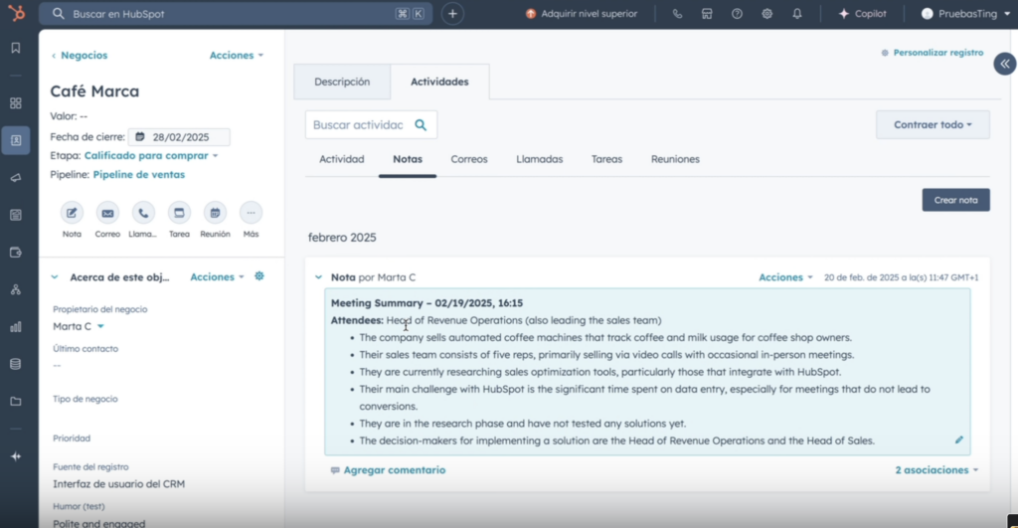This screenshot has height=528, width=1018.
Task: Click the Buscar en HubSpot search field
Action: 236,14
